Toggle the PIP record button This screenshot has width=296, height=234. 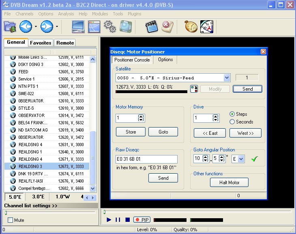(x=142, y=220)
